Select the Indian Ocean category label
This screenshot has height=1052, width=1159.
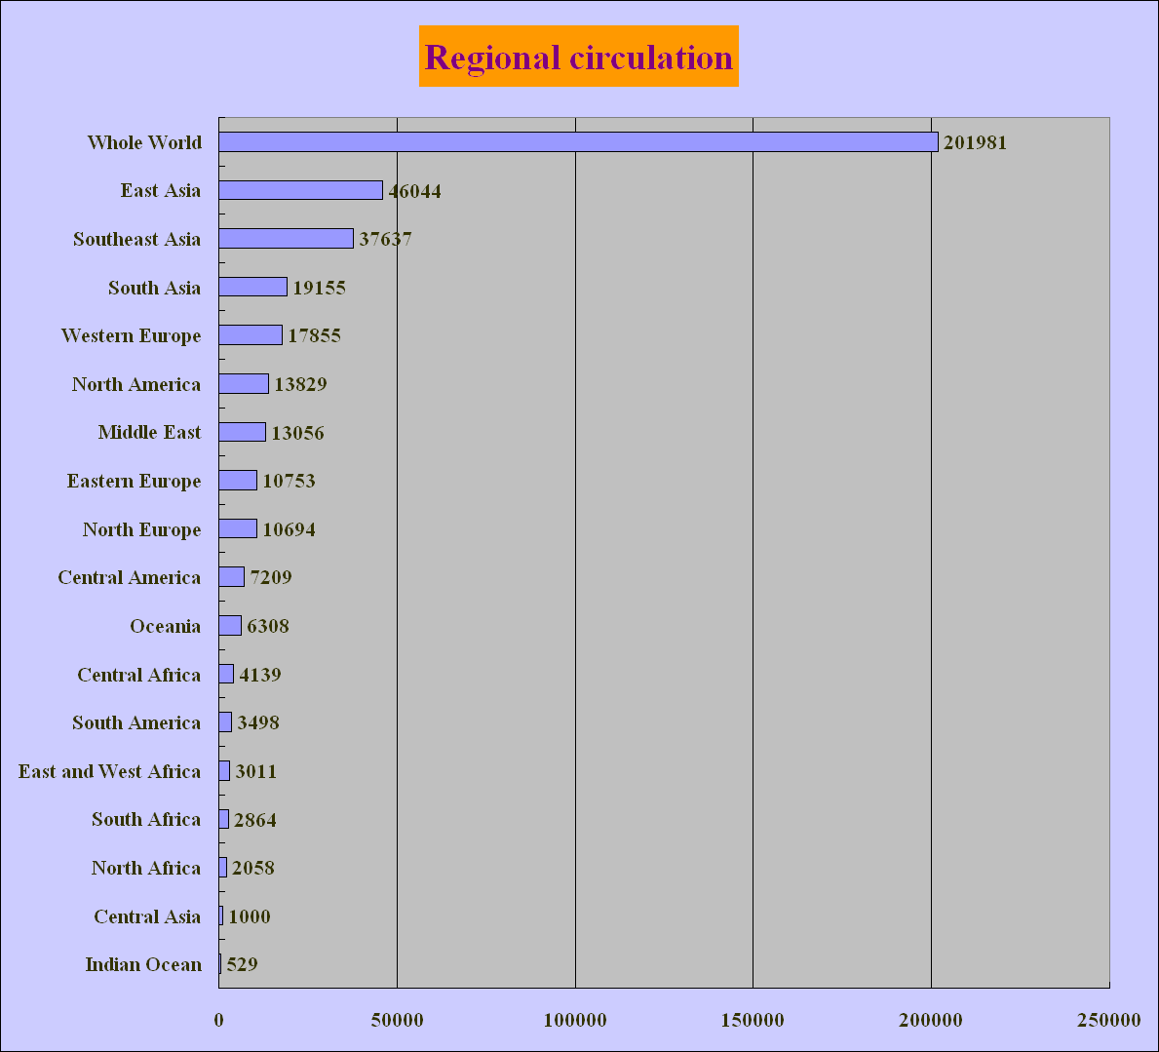(143, 964)
